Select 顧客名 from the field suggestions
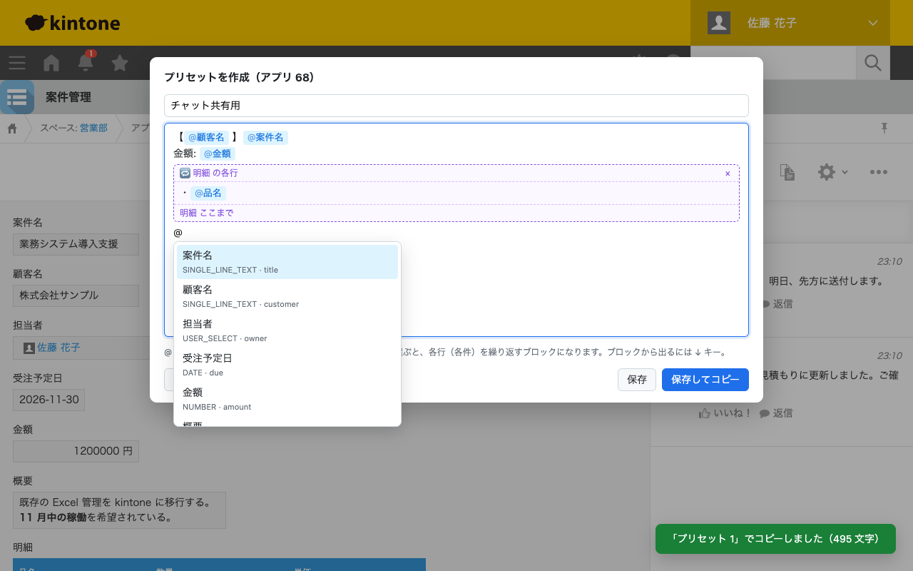913x571 pixels. pyautogui.click(x=287, y=296)
